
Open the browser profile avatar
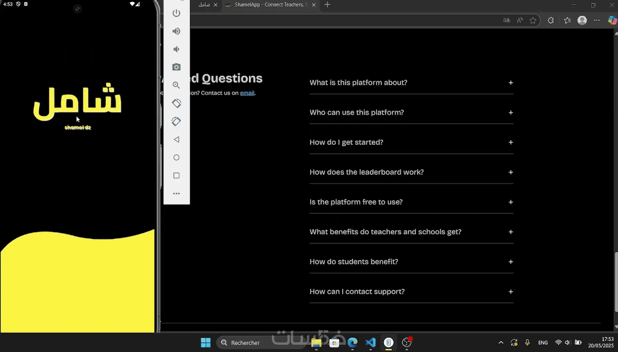582,20
